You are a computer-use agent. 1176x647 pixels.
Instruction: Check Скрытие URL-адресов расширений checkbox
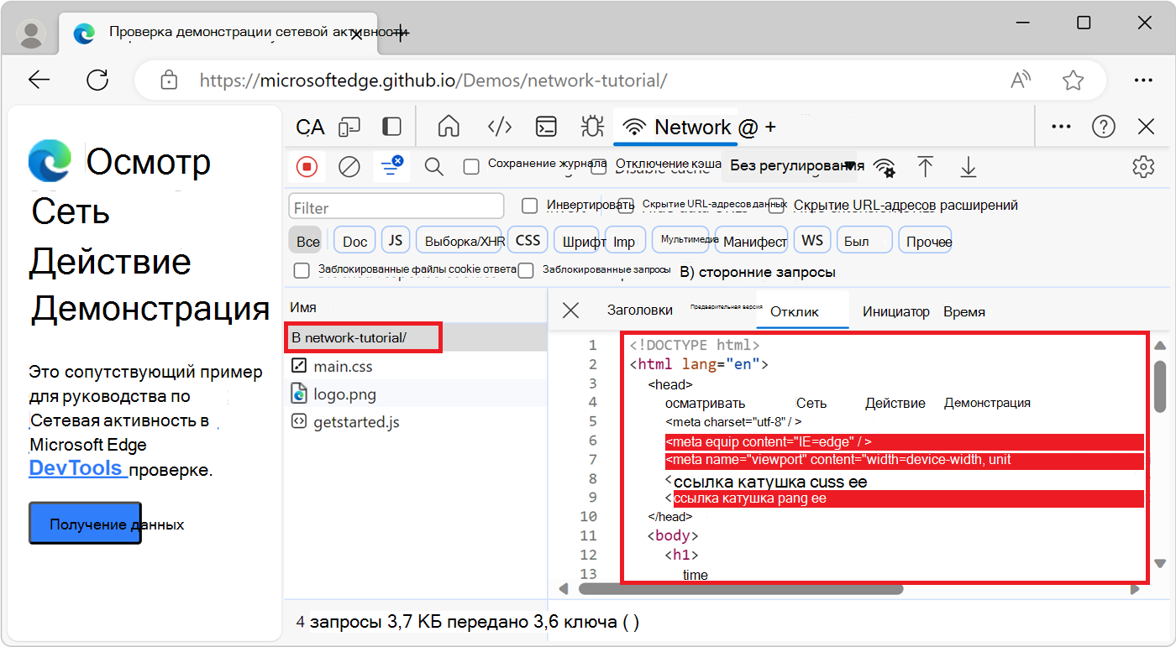(777, 206)
